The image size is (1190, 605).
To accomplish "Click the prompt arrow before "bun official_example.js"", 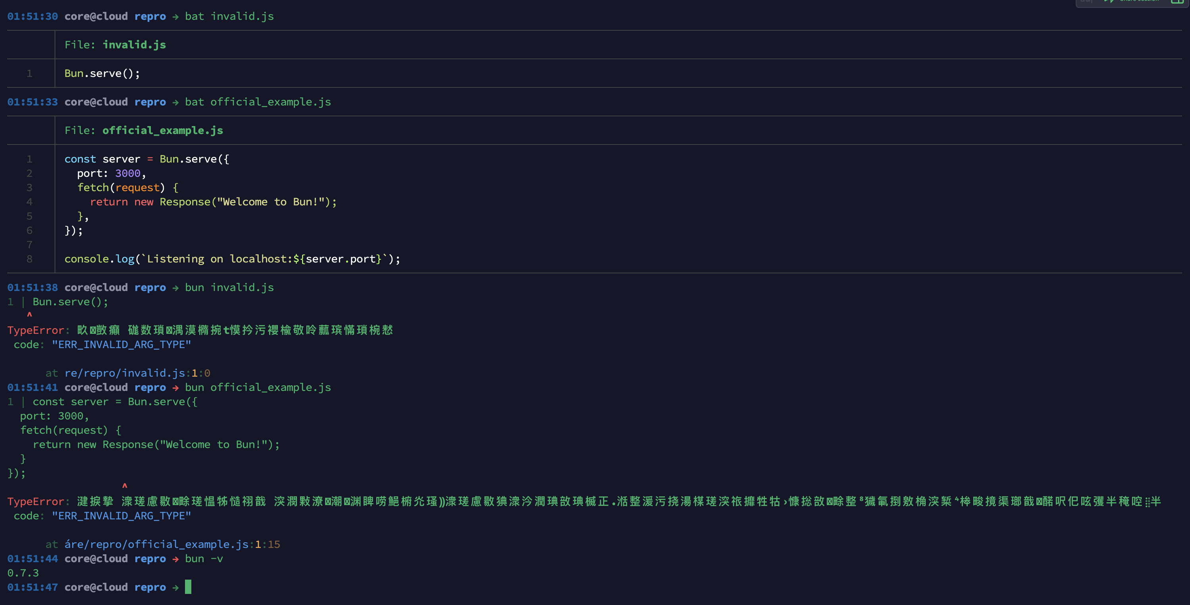I will [x=175, y=387].
